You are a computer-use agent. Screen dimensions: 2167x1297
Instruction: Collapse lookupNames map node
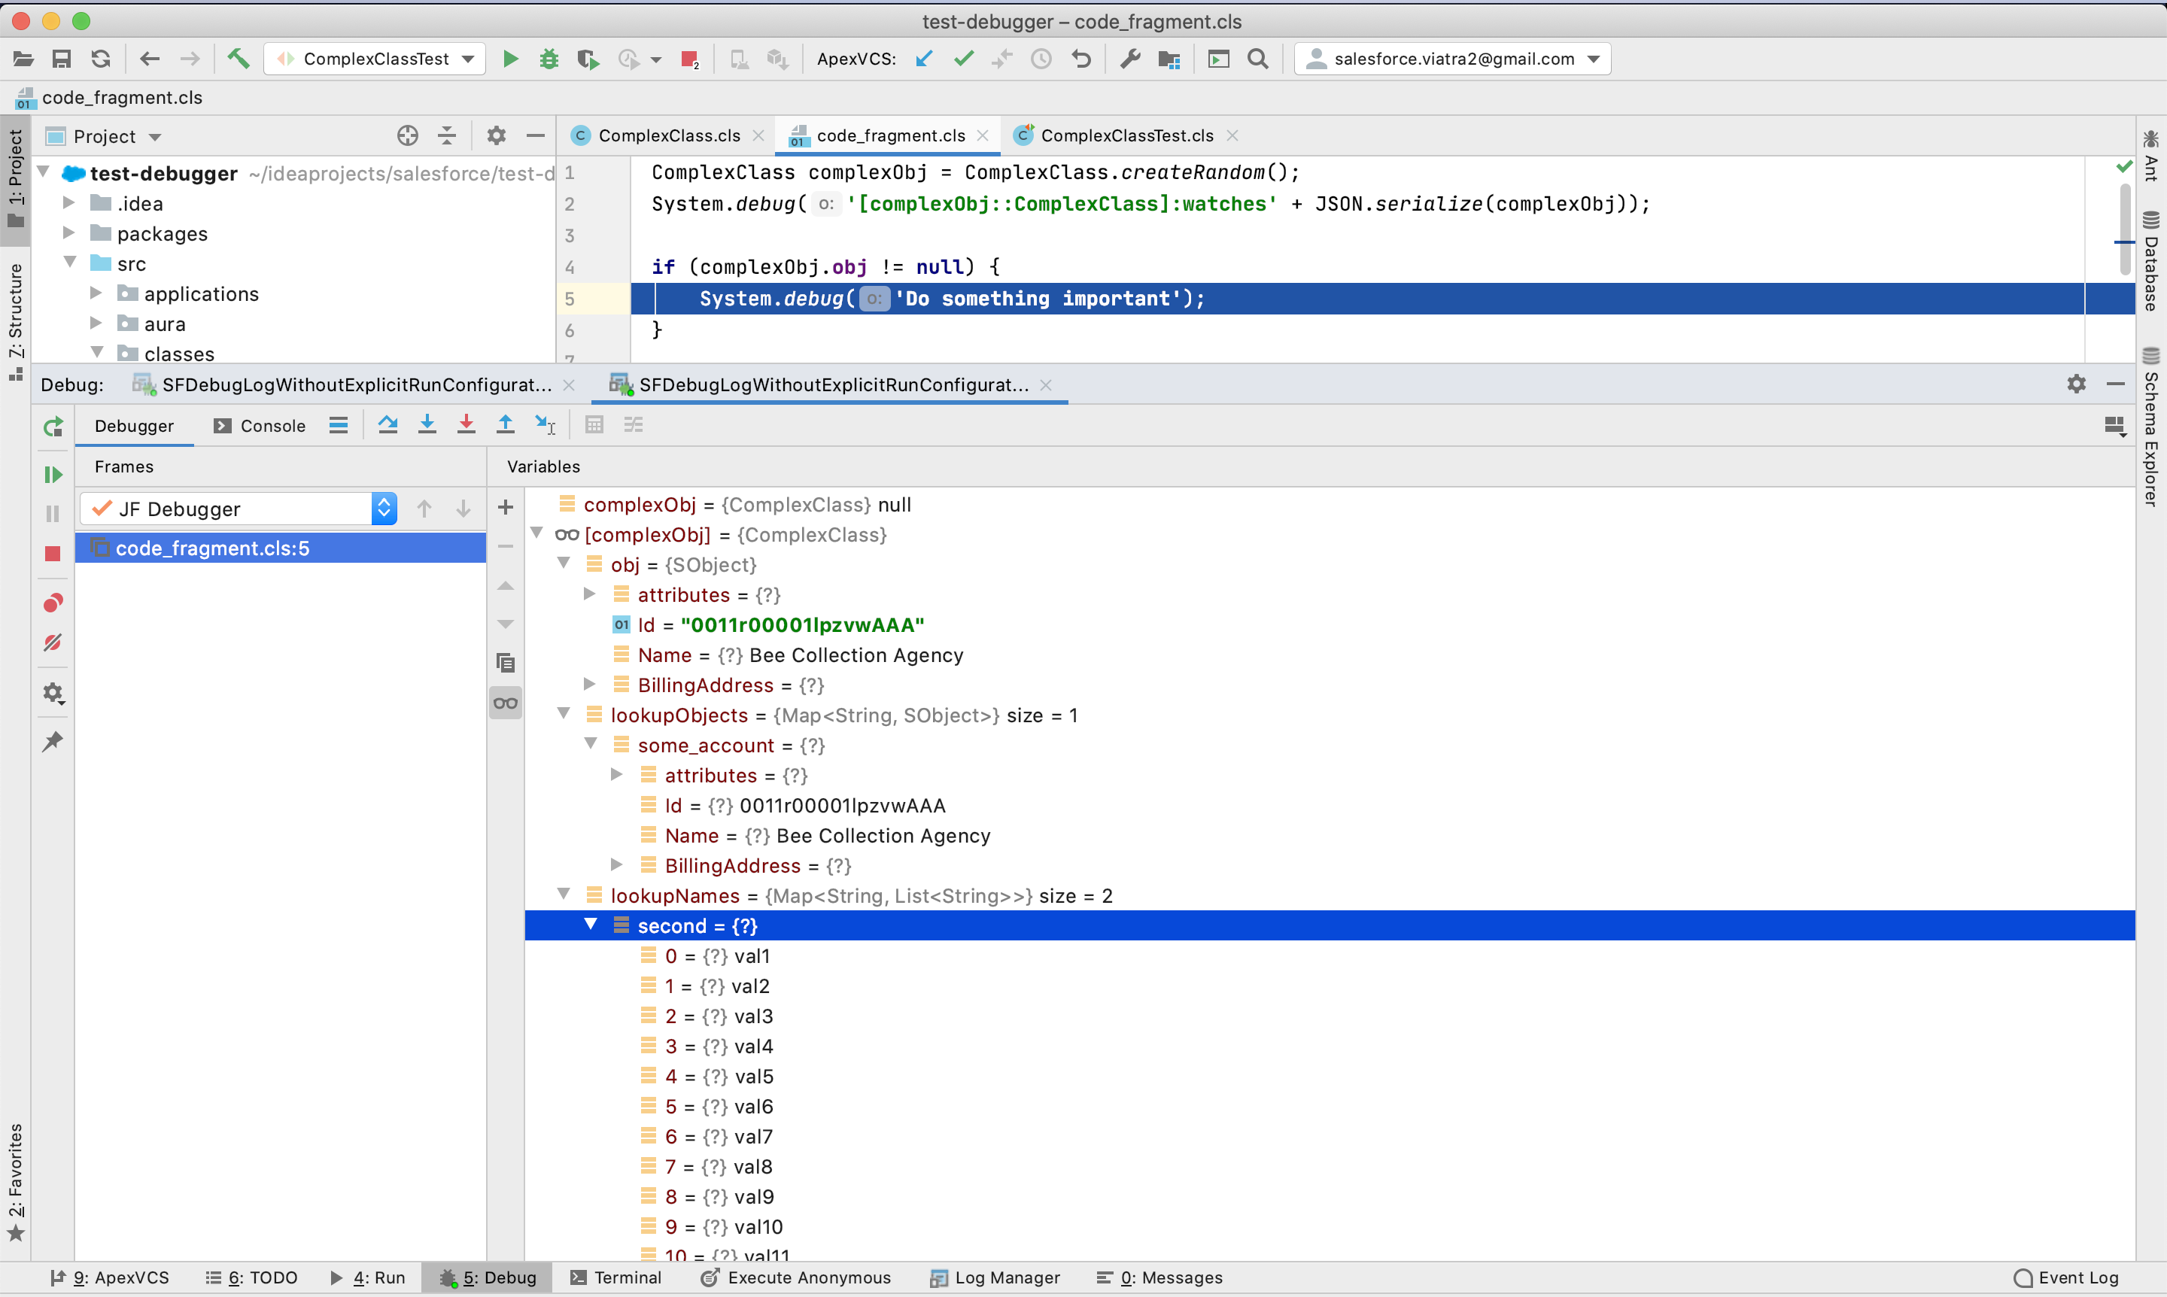pyautogui.click(x=564, y=894)
